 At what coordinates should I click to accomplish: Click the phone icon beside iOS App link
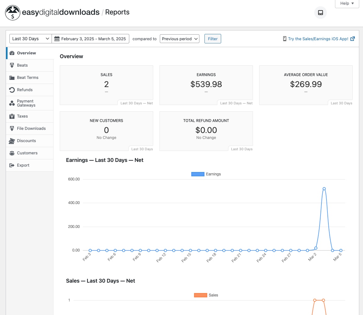point(285,39)
